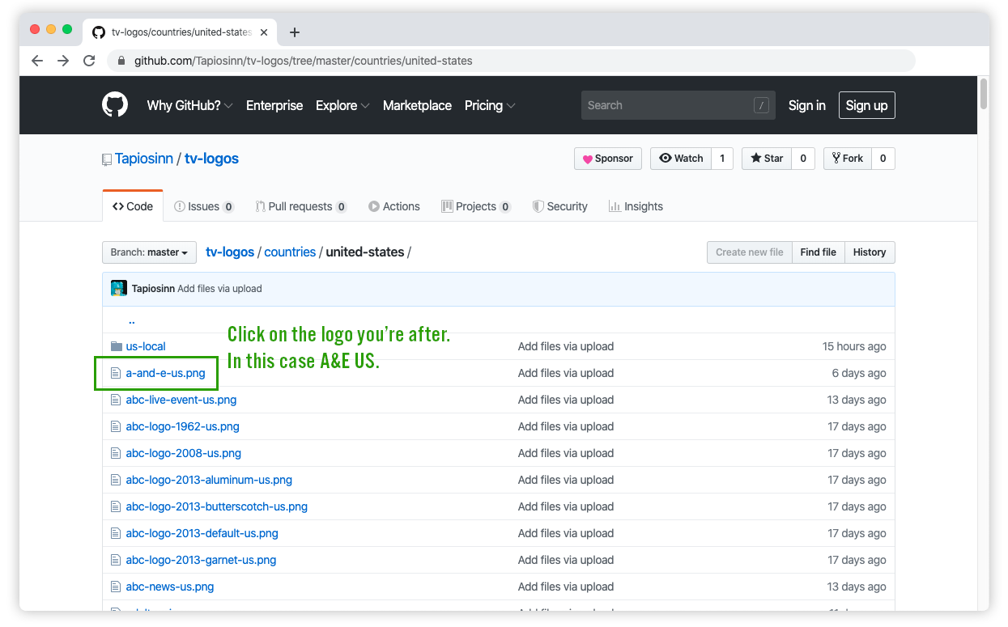Click the Tapiosinn avatar in commit bar

pyautogui.click(x=119, y=288)
